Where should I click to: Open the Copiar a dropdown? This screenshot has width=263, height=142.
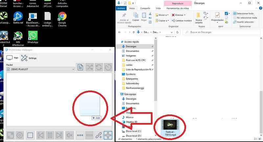(x=162, y=21)
